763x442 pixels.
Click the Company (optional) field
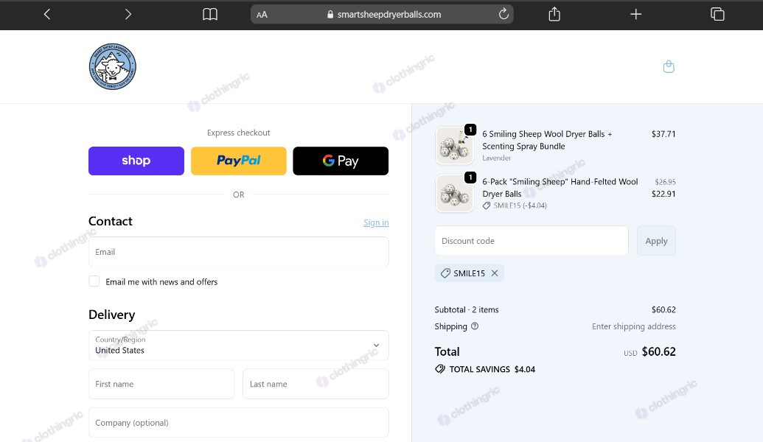[238, 423]
